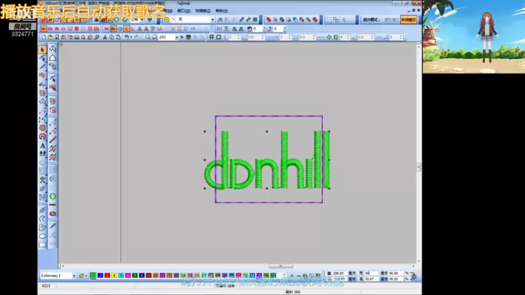Click the horizontal scrollbar thumb
Viewport: 525px width, 295px height.
coord(281,266)
